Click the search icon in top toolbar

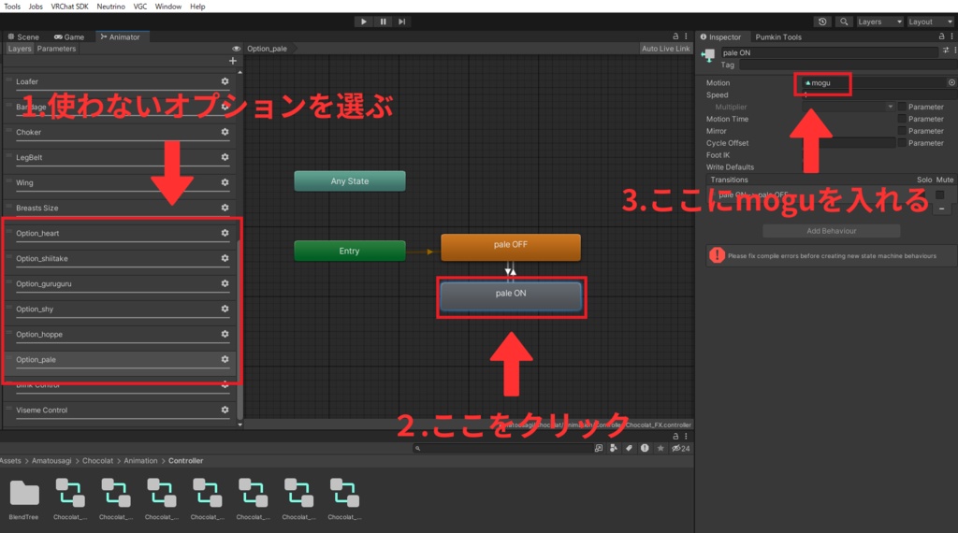point(844,22)
